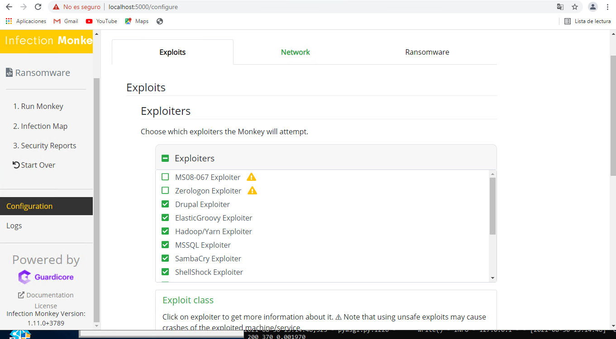Click warning icon next to Zerologon Exploiter
Screen dimensions: 616x339
[252, 191]
